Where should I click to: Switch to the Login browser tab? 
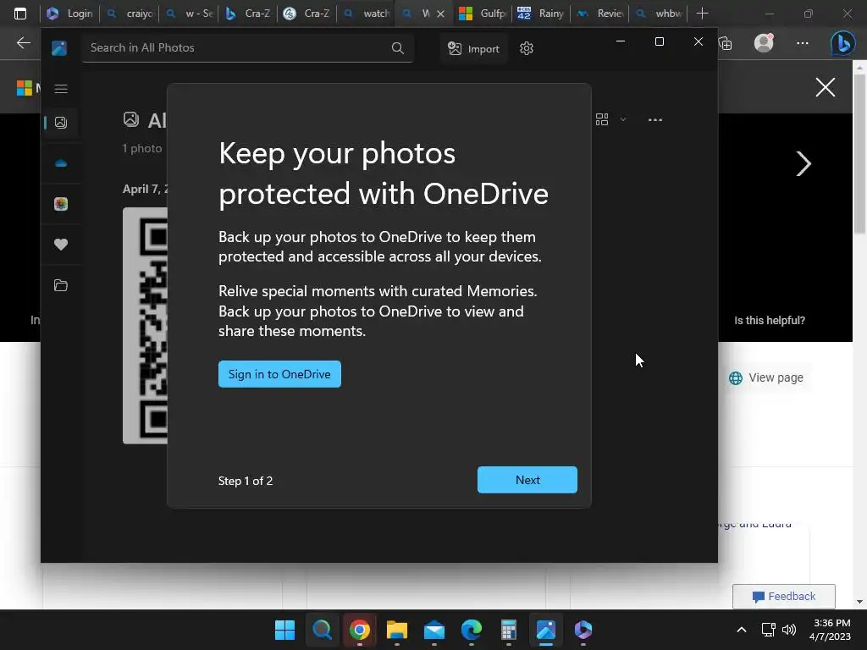(x=69, y=14)
